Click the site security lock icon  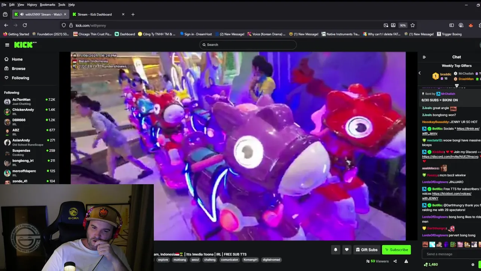click(x=70, y=25)
